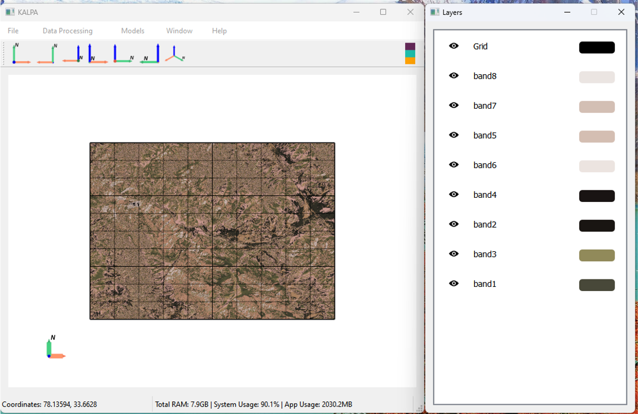Screen dimensions: 638x414
Task: Hide the band6 layer
Action: click(454, 164)
